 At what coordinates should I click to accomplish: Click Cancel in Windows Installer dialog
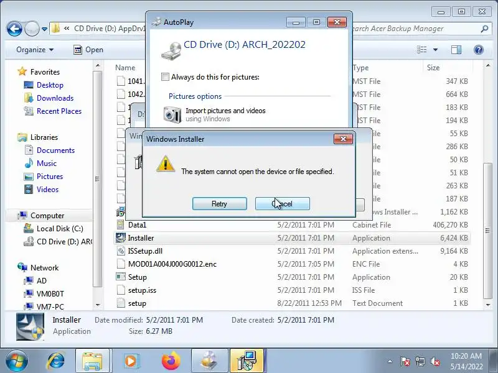point(283,204)
